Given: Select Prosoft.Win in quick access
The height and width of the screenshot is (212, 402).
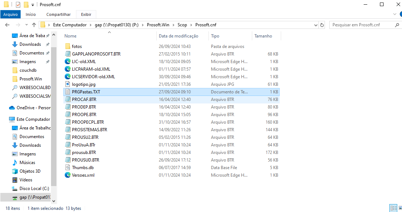Looking at the screenshot, I should (x=30, y=79).
